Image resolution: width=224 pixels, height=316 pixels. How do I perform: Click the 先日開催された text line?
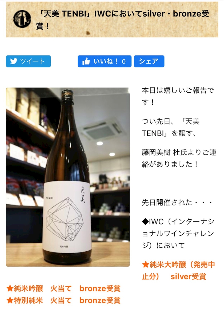coord(177,202)
